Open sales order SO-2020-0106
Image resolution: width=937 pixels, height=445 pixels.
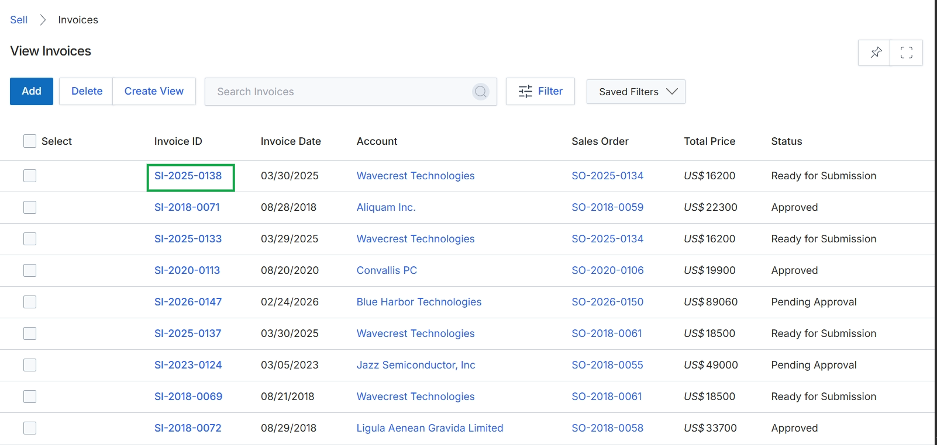(607, 270)
